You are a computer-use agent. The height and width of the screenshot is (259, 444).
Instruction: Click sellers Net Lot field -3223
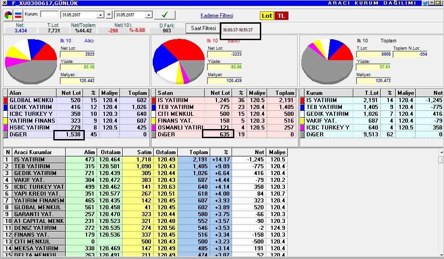click(225, 54)
